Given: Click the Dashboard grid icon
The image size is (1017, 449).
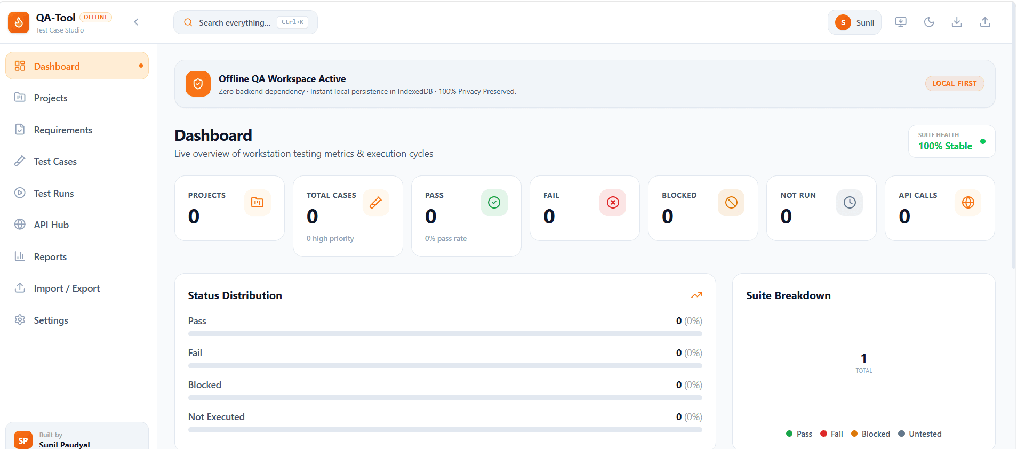Looking at the screenshot, I should click(x=20, y=66).
